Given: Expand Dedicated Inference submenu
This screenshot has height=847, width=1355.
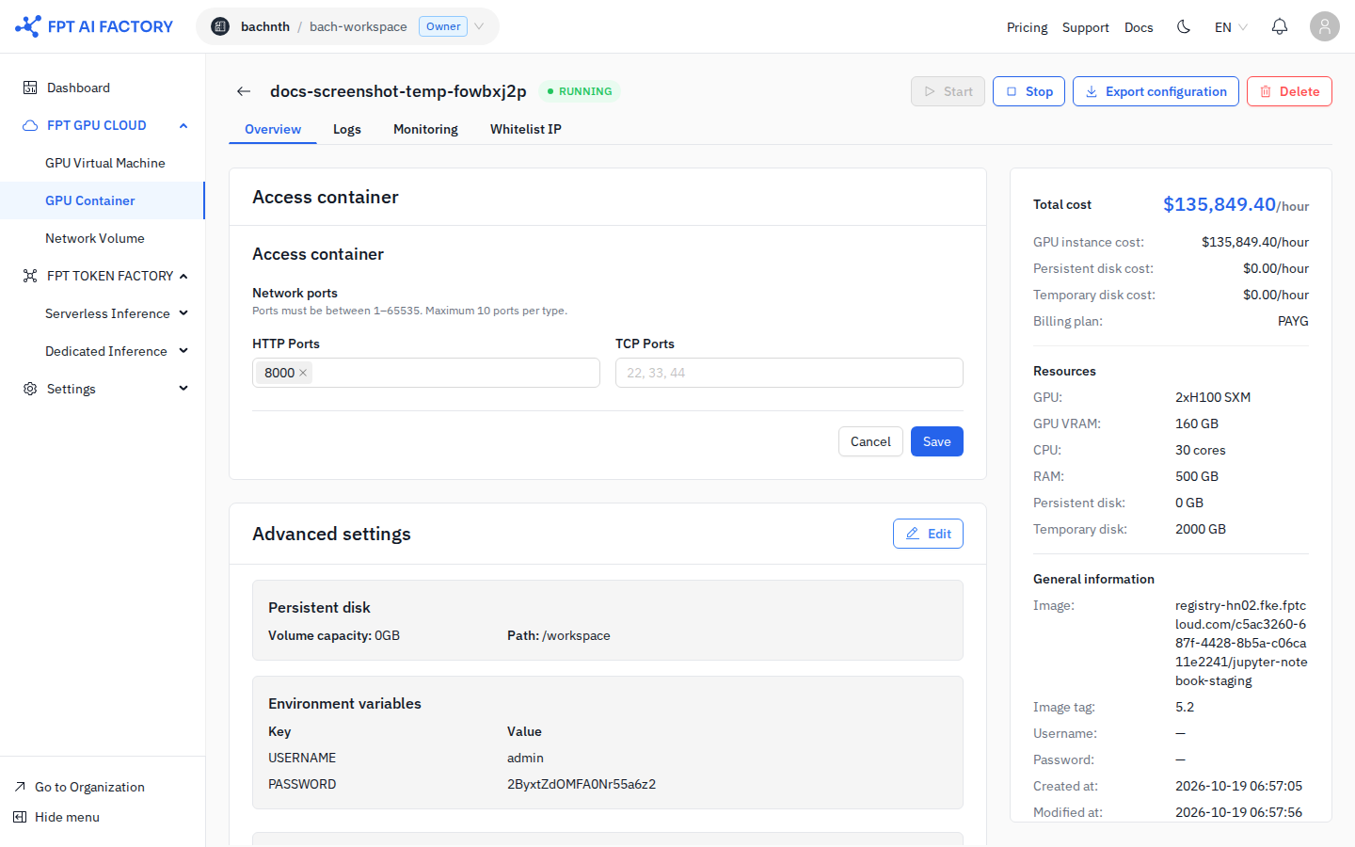Looking at the screenshot, I should click(x=183, y=351).
